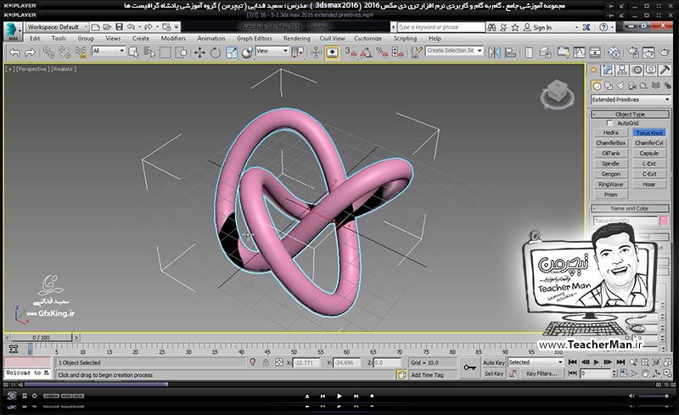Choose the Select Object tool
Viewport: 679px width, 415px height.
pyautogui.click(x=134, y=53)
